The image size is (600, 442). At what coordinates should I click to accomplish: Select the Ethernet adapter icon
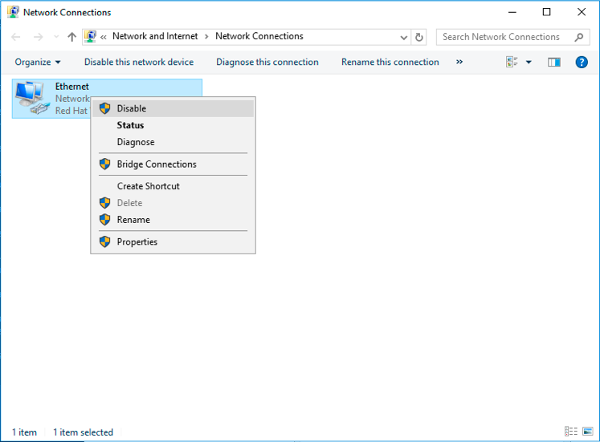(32, 99)
